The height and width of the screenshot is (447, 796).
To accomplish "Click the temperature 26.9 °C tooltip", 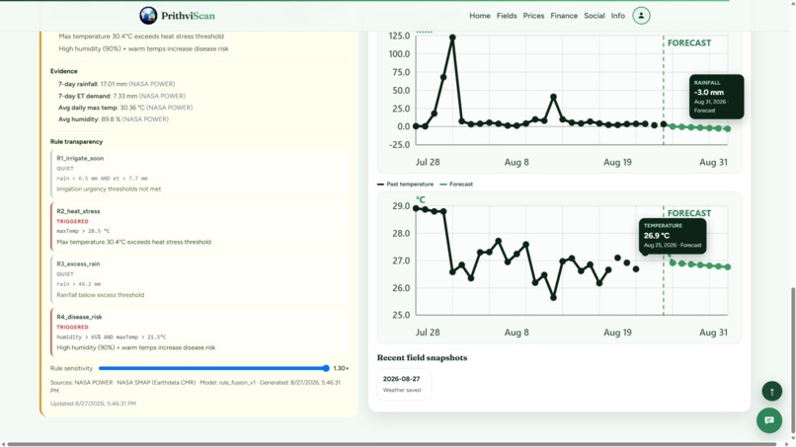I will click(673, 236).
